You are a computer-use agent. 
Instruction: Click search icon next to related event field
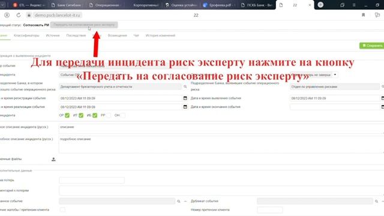(179, 202)
